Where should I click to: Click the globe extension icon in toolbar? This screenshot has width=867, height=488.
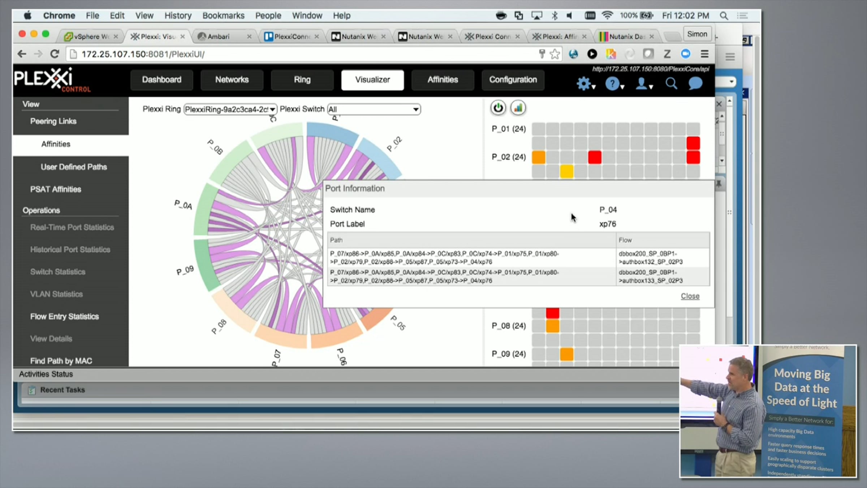[x=573, y=54]
